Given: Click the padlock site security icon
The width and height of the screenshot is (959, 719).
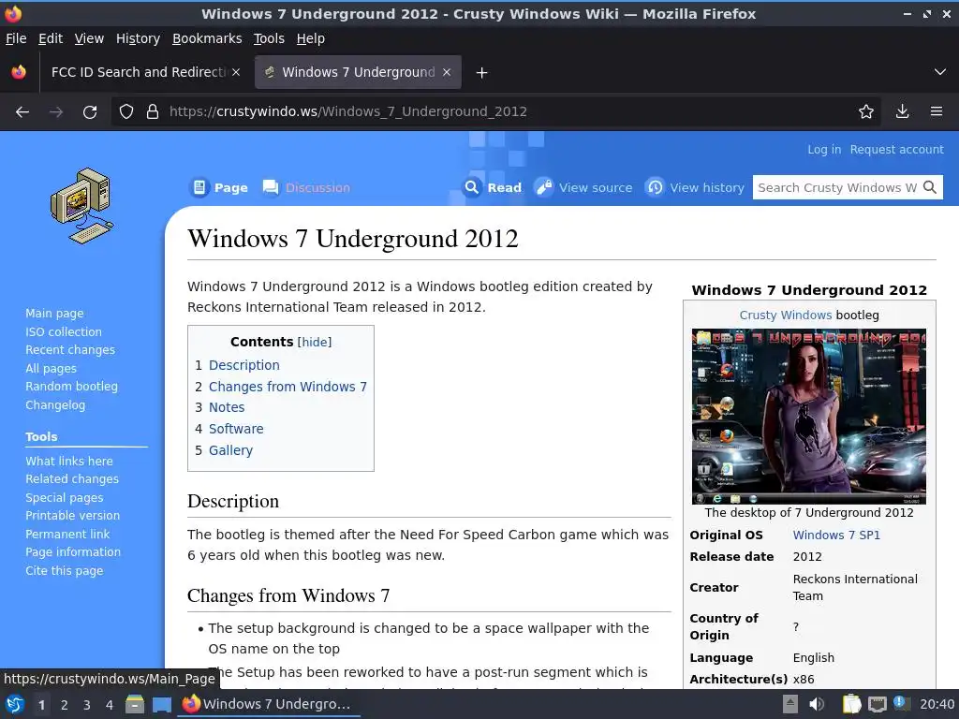Looking at the screenshot, I should pyautogui.click(x=153, y=112).
